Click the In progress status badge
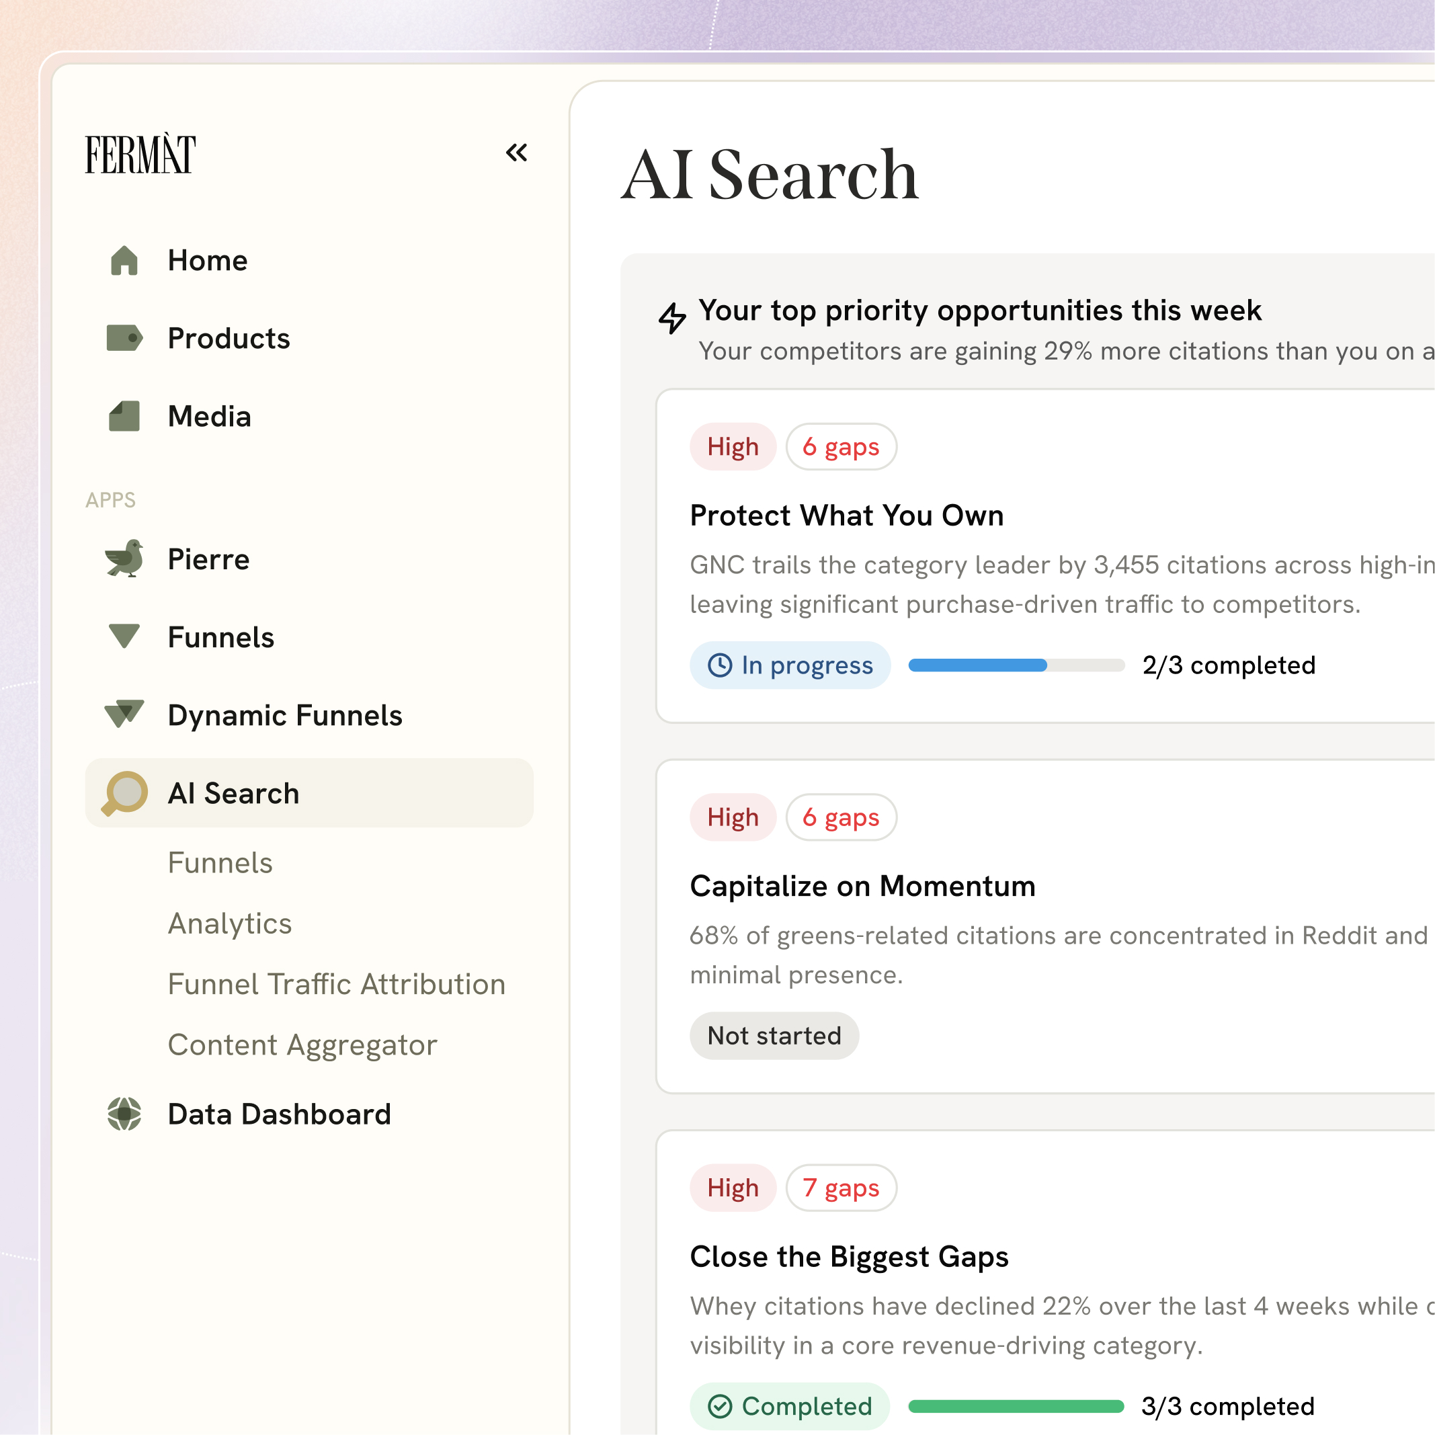The height and width of the screenshot is (1435, 1435). pyautogui.click(x=790, y=665)
